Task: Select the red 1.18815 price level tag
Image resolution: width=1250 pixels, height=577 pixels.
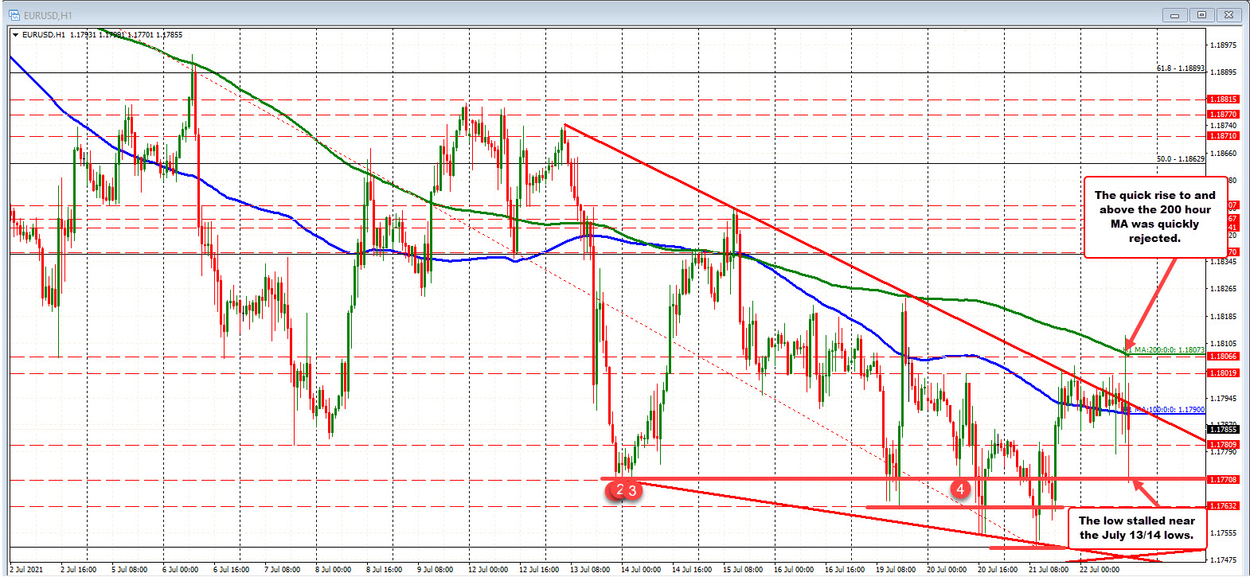Action: point(1224,99)
